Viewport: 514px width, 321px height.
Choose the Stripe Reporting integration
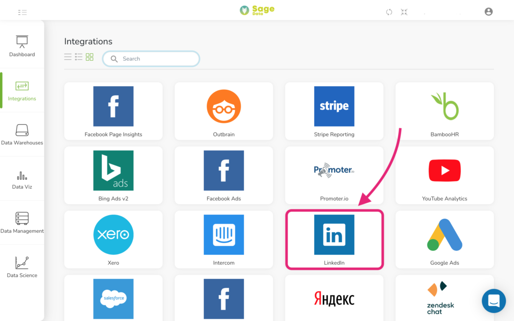334,111
